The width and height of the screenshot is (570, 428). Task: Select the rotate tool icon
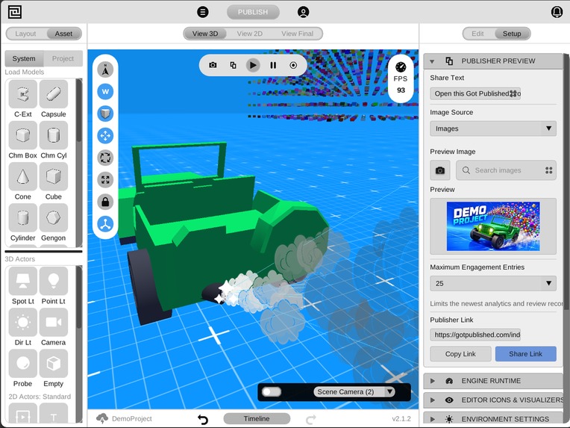[x=105, y=158]
